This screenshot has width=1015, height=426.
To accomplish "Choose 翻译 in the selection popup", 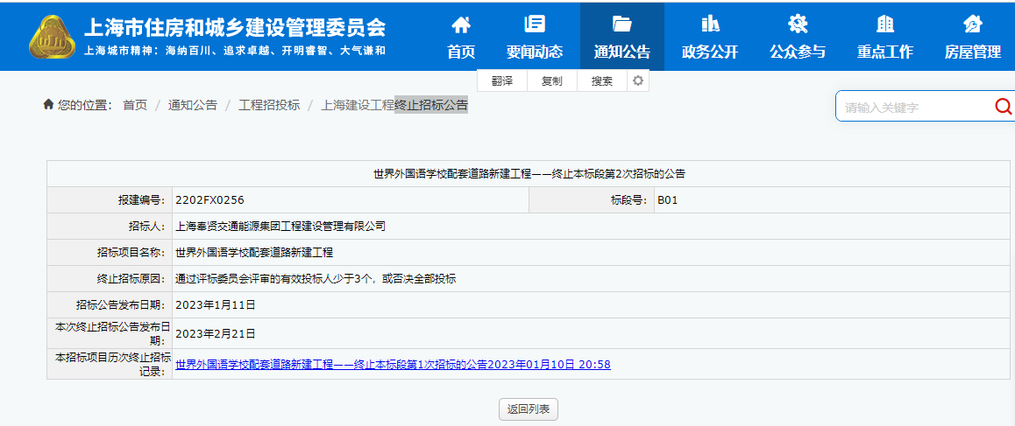I will click(x=501, y=81).
